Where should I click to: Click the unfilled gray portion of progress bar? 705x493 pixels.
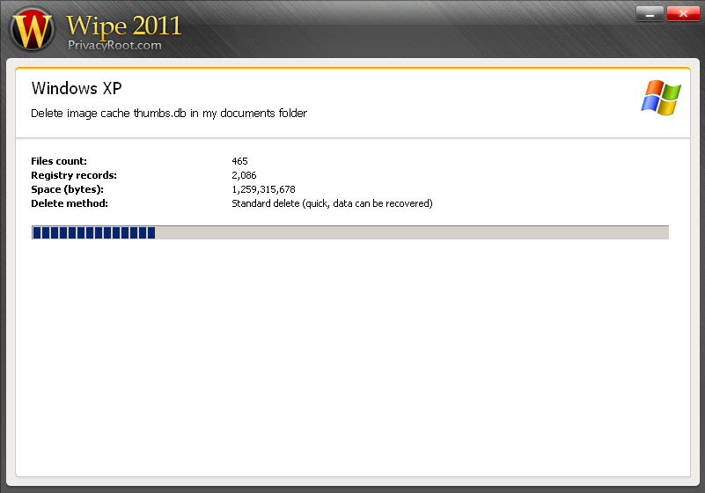pyautogui.click(x=412, y=232)
